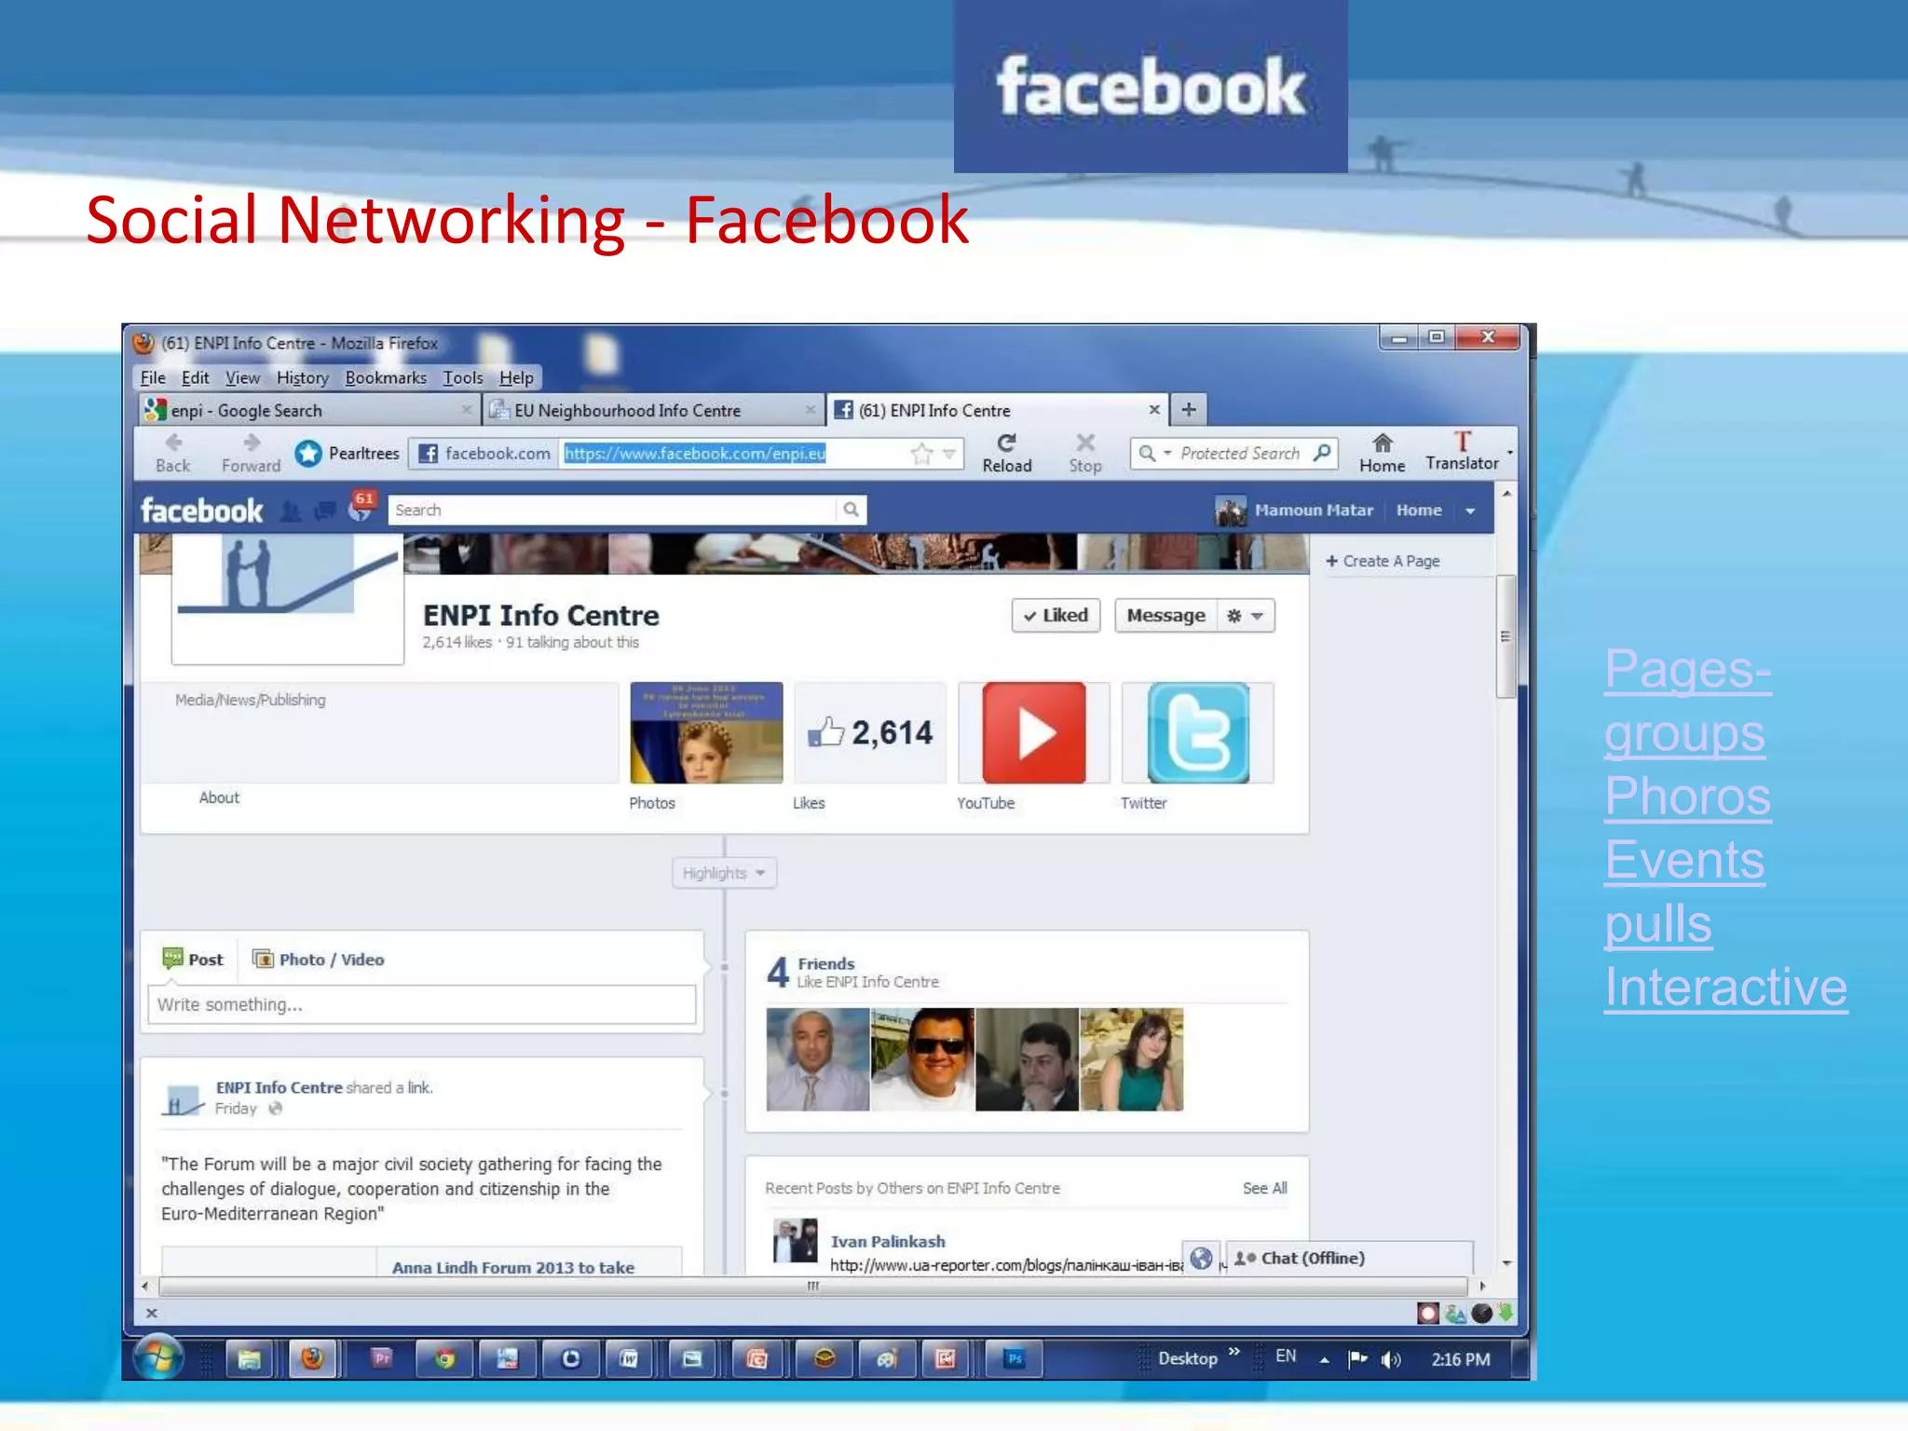
Task: Open the Bookmarks menu
Action: (x=386, y=377)
